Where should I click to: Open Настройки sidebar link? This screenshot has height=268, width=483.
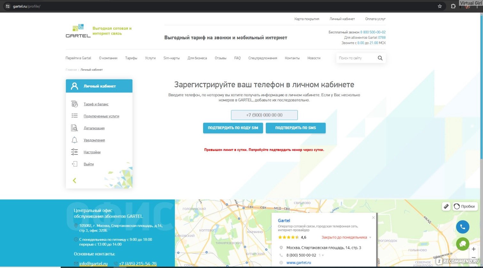click(92, 152)
